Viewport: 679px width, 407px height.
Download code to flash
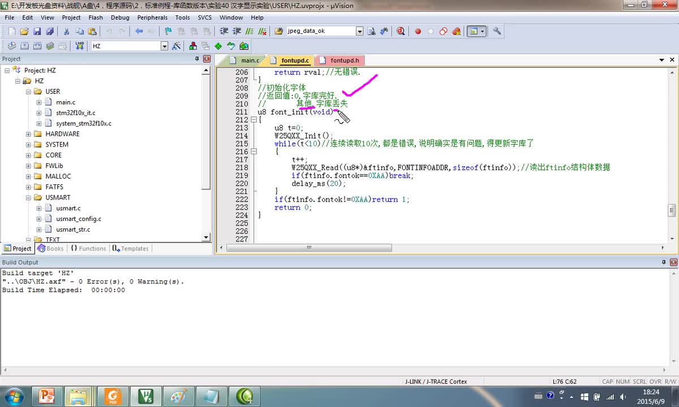click(x=79, y=46)
